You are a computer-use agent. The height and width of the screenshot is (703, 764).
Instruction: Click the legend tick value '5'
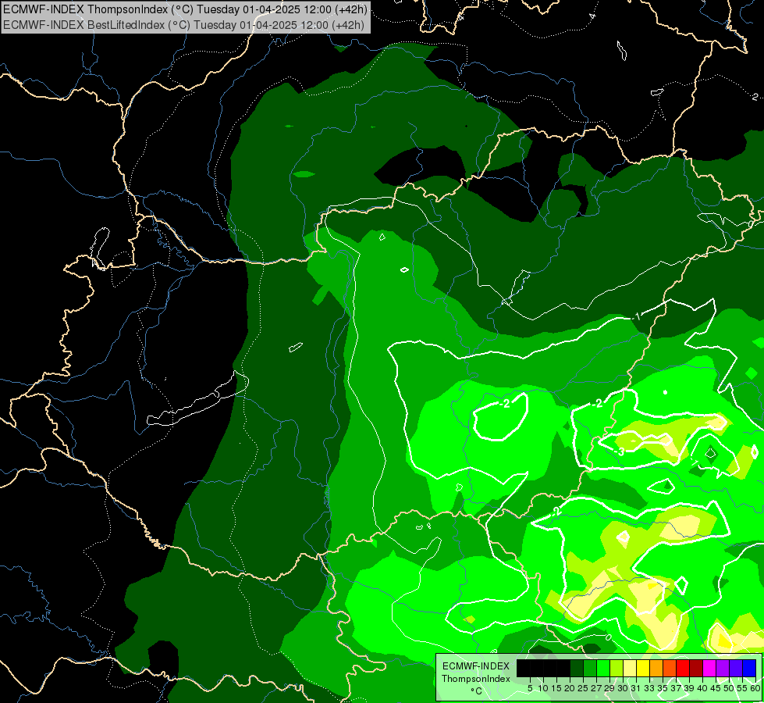530,688
